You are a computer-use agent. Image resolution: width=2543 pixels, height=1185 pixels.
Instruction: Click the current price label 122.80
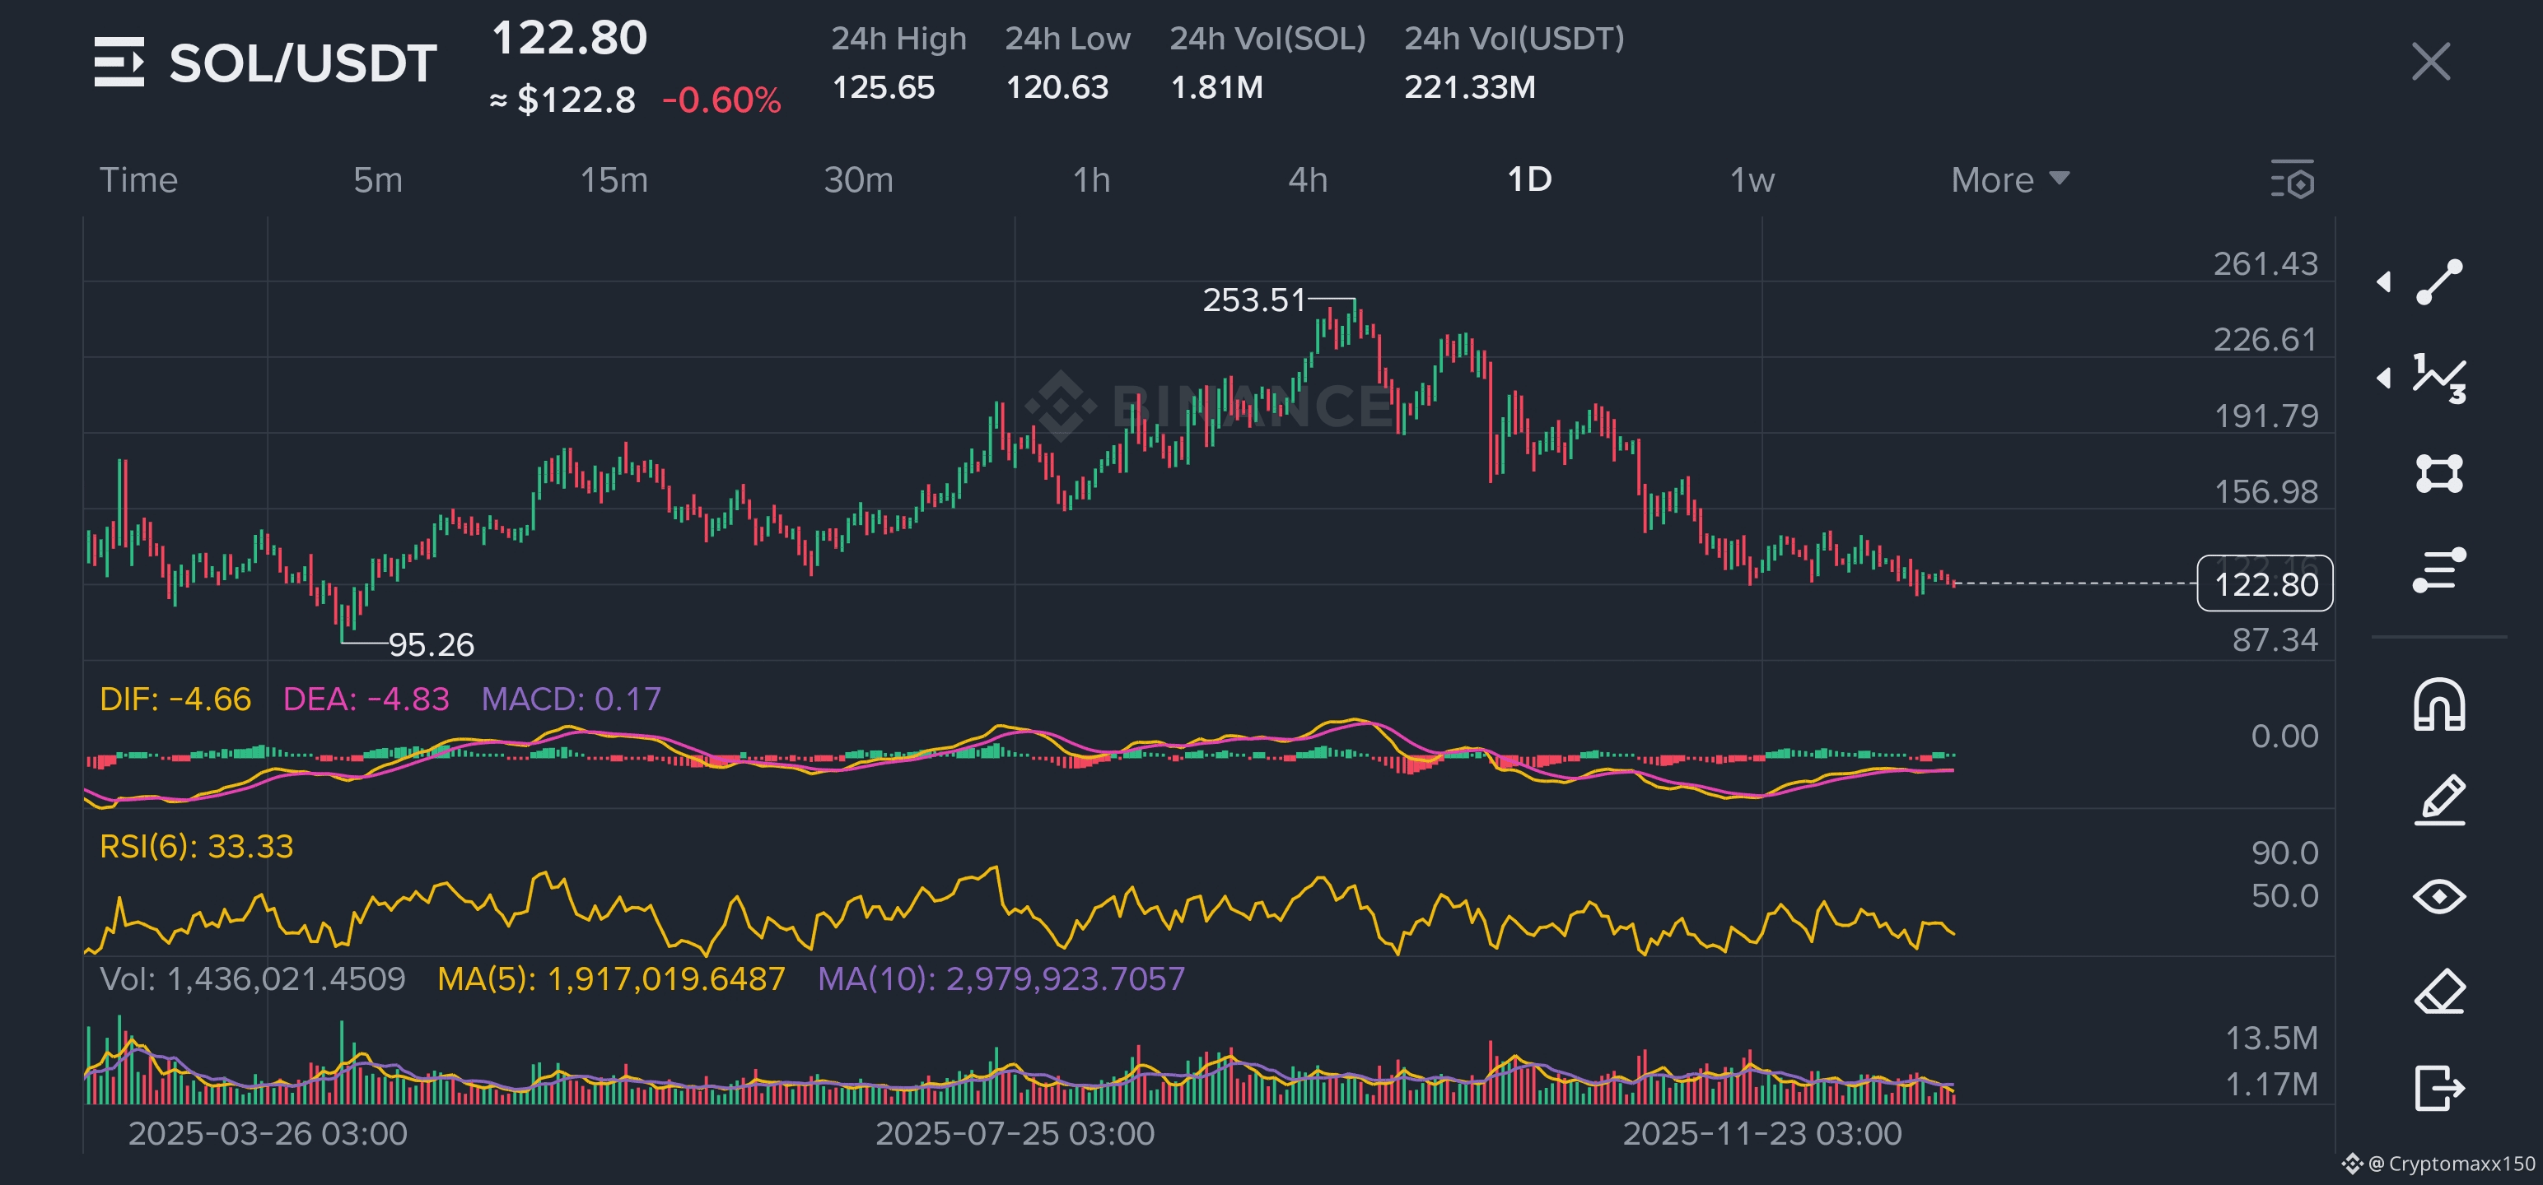point(2265,584)
